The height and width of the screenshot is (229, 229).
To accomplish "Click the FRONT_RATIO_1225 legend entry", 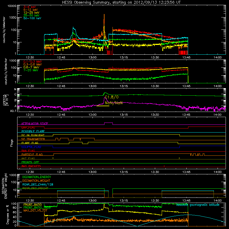I will click(37, 208).
